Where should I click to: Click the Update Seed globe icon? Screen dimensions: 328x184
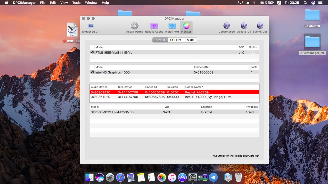click(x=227, y=26)
